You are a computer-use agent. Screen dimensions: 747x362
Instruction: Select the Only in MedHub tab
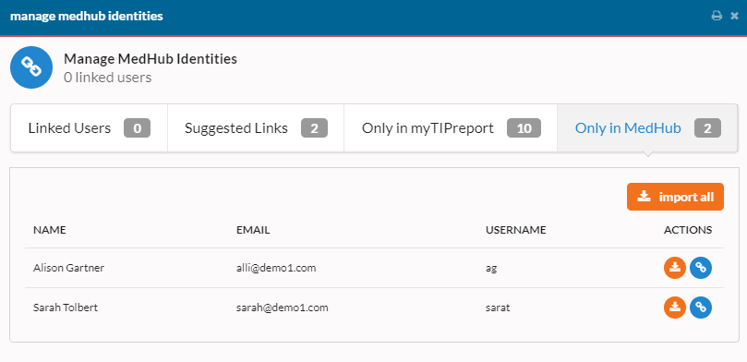tap(647, 128)
